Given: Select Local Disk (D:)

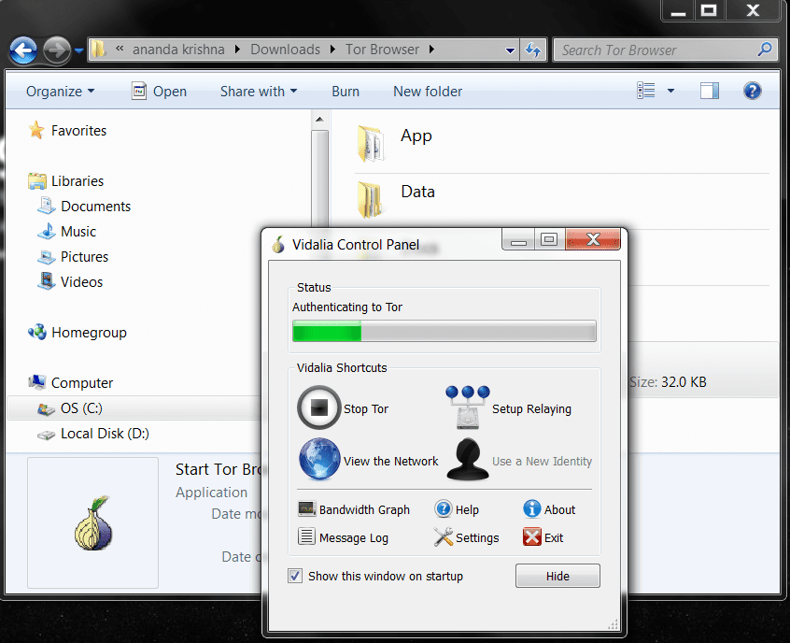Looking at the screenshot, I should click(93, 434).
